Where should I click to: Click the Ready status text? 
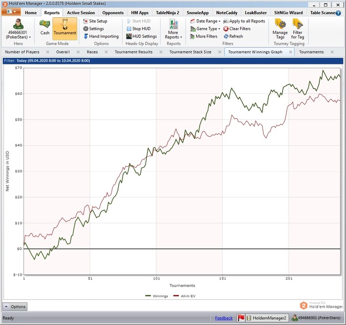(8, 318)
